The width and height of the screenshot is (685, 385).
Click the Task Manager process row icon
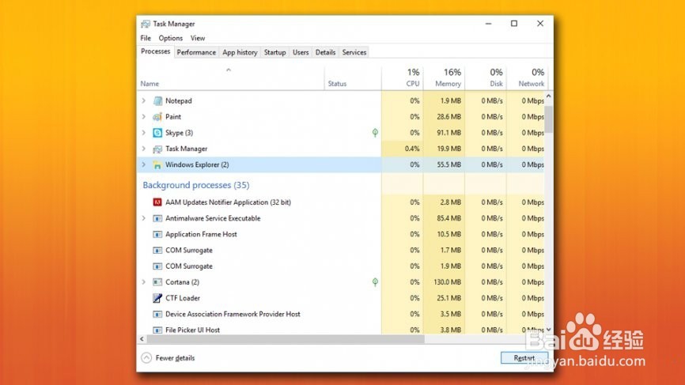pos(157,149)
